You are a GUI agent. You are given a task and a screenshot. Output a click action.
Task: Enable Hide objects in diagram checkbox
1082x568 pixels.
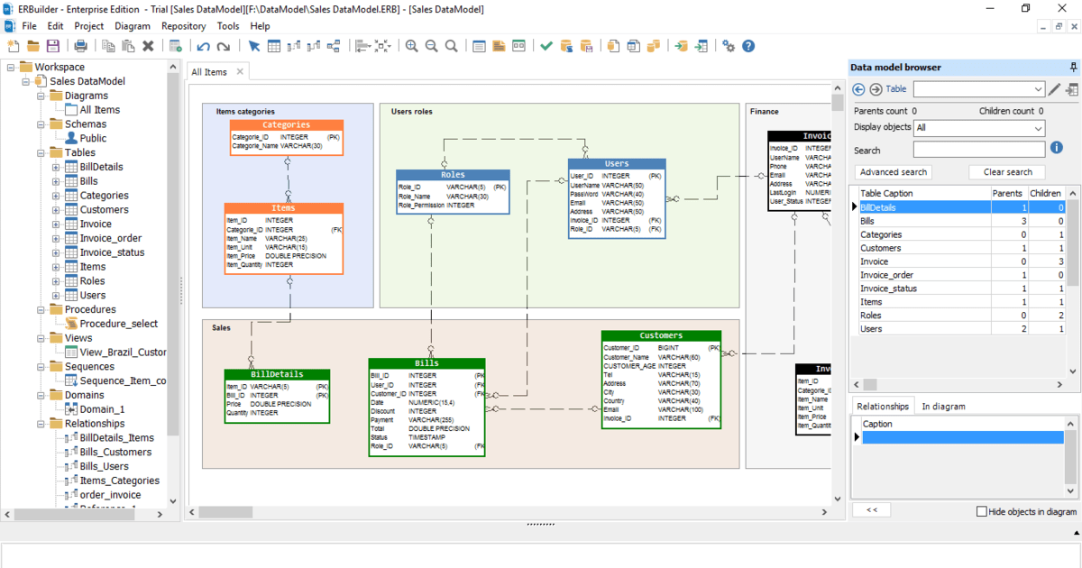[x=982, y=511]
